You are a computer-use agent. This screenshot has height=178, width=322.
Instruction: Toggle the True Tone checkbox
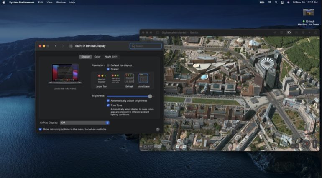pyautogui.click(x=108, y=105)
